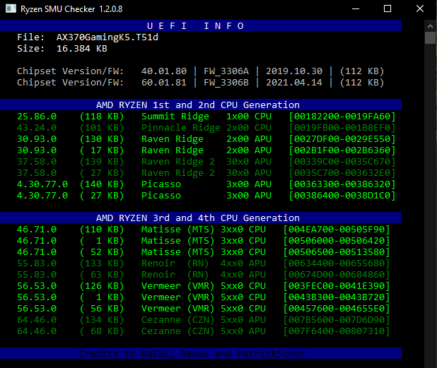The height and width of the screenshot is (368, 437).
Task: Click the (140 KB) Picasso size value
Action: [102, 184]
